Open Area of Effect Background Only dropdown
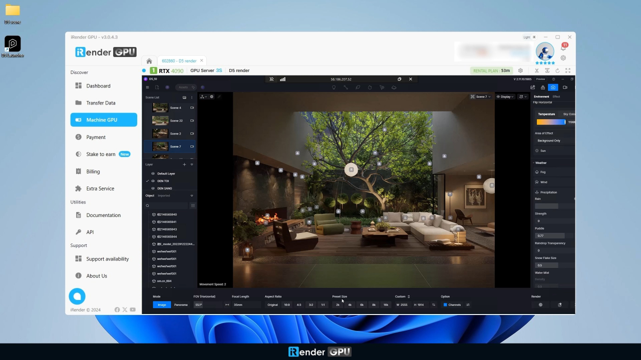The image size is (641, 360). 554,140
